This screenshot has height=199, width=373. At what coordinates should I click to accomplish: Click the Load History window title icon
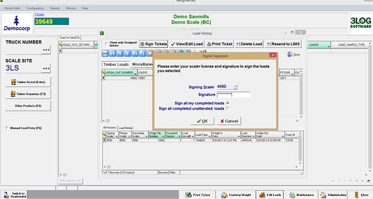coord(102,33)
